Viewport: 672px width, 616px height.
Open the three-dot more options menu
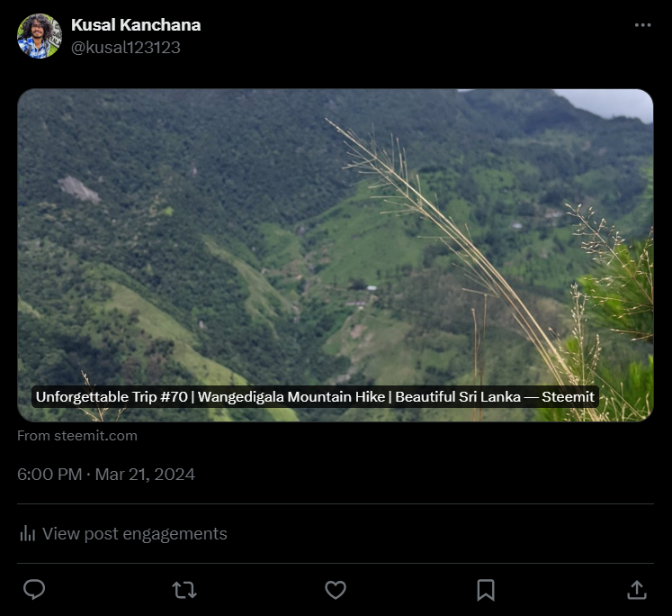642,25
